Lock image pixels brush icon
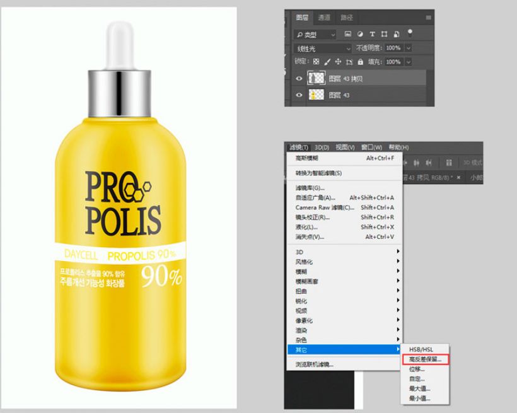The height and width of the screenshot is (413, 517). [327, 62]
